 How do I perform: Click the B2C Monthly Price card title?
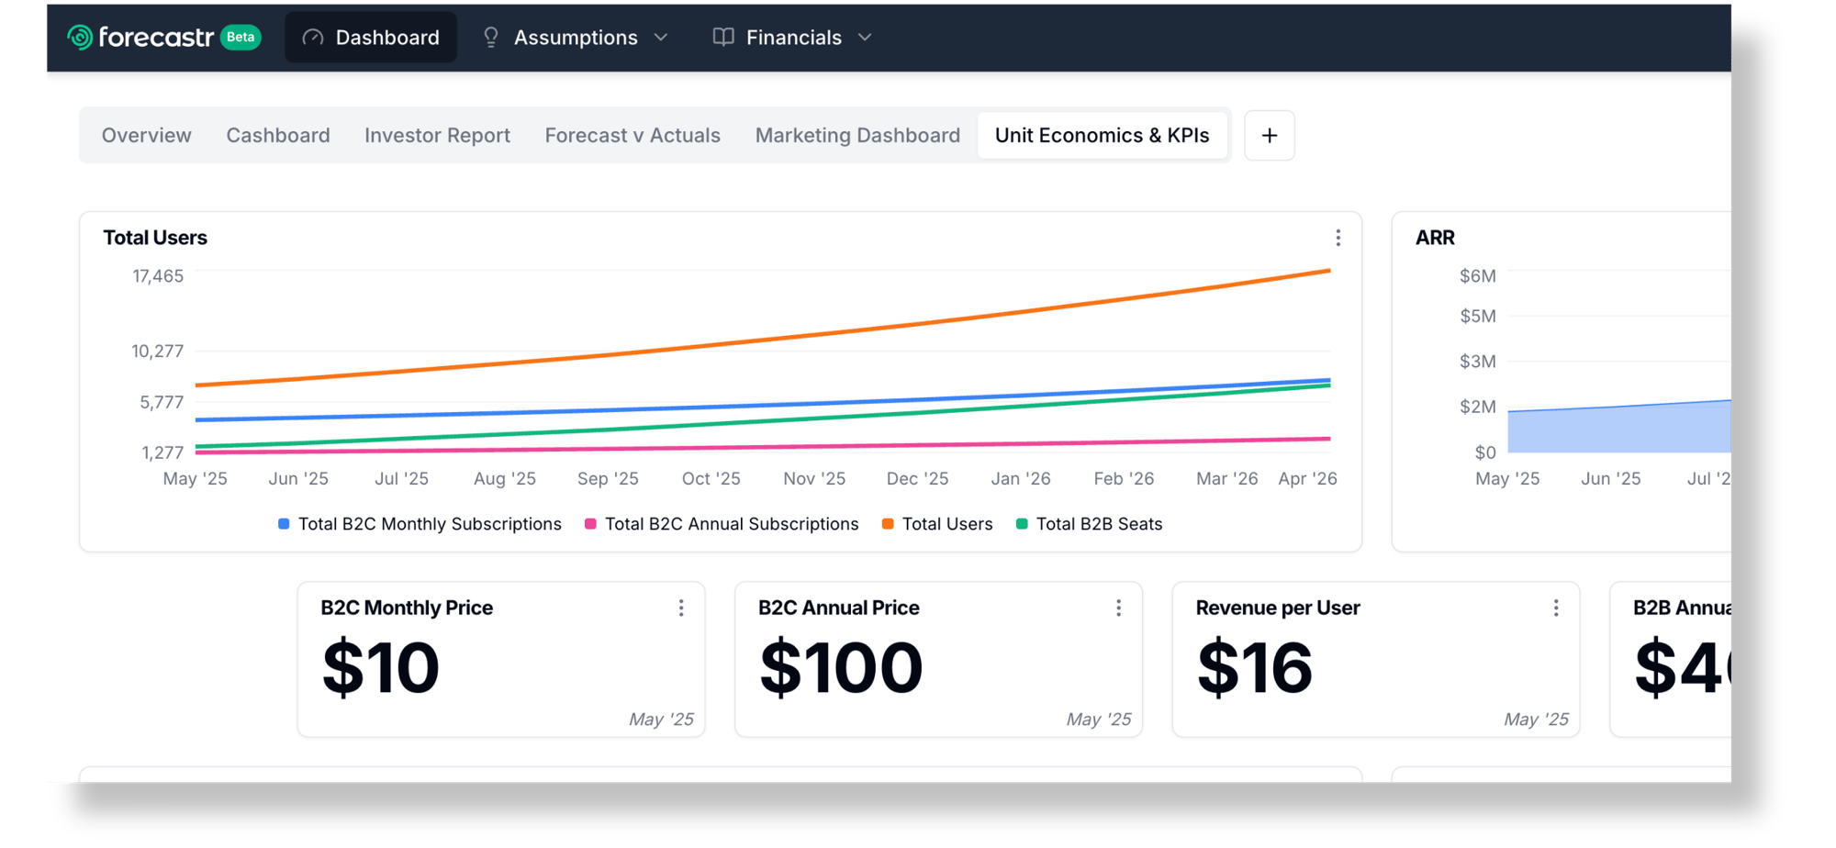(407, 608)
